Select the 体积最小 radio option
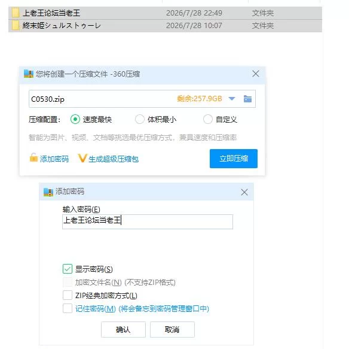Image resolution: width=349 pixels, height=349 pixels. [140, 119]
